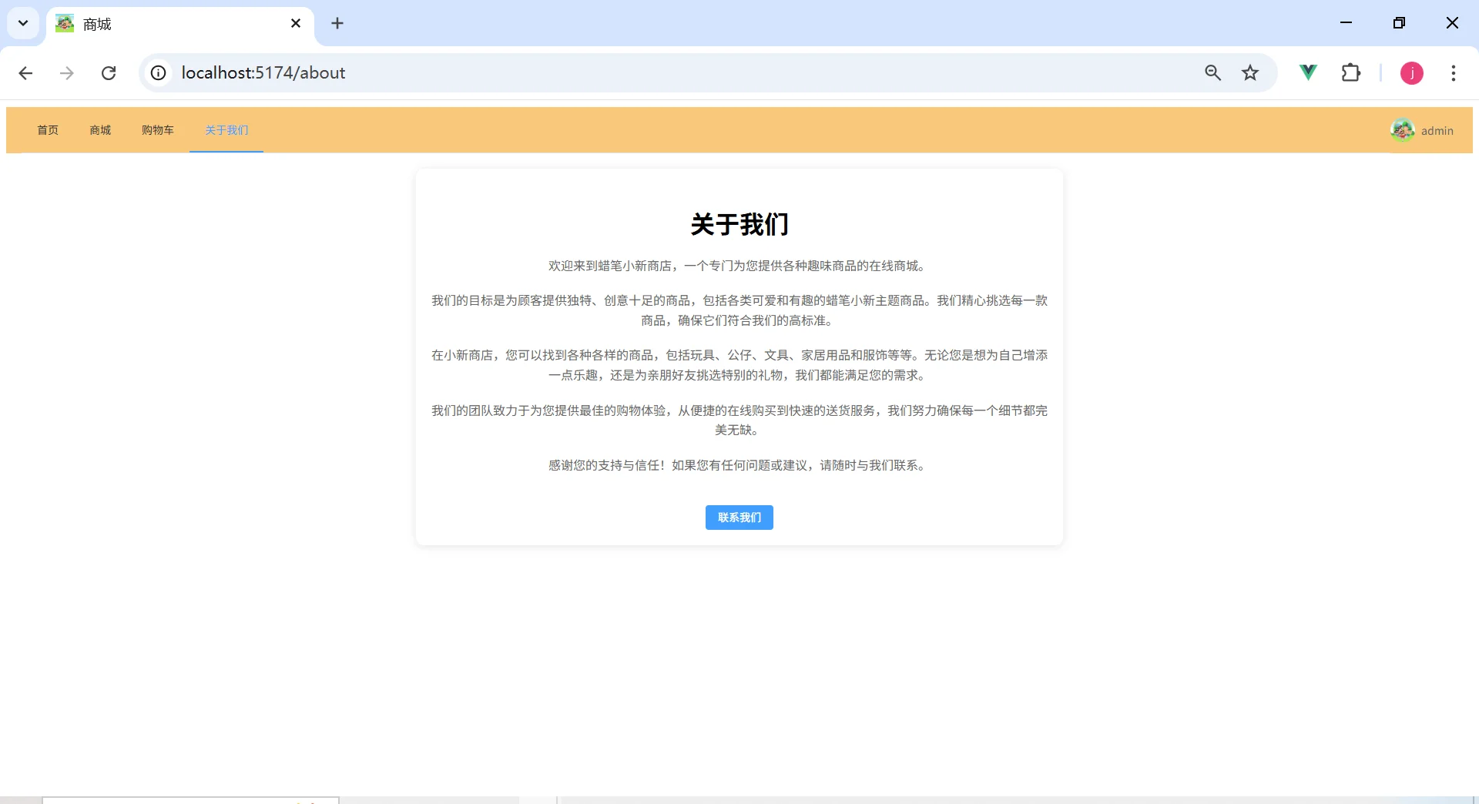This screenshot has width=1479, height=804.
Task: Close the 商城 browser tab
Action: (x=296, y=24)
